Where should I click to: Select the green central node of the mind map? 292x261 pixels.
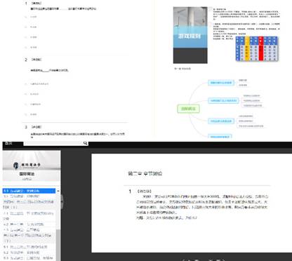tap(189, 109)
